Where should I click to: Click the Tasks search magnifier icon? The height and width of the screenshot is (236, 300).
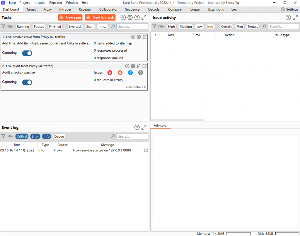(x=113, y=26)
